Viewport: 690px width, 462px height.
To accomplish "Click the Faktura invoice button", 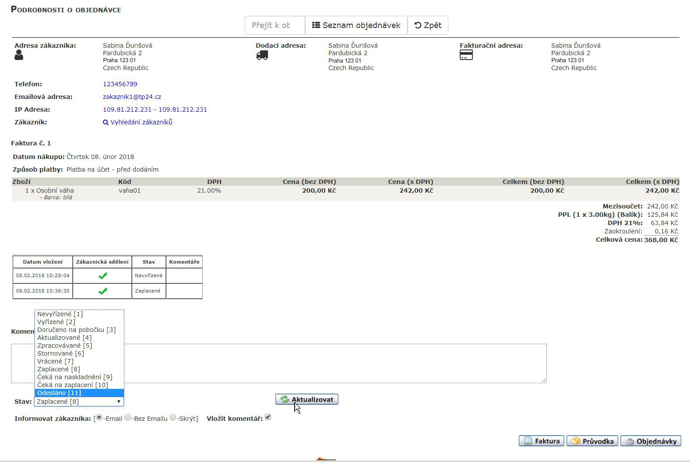I will pos(542,441).
